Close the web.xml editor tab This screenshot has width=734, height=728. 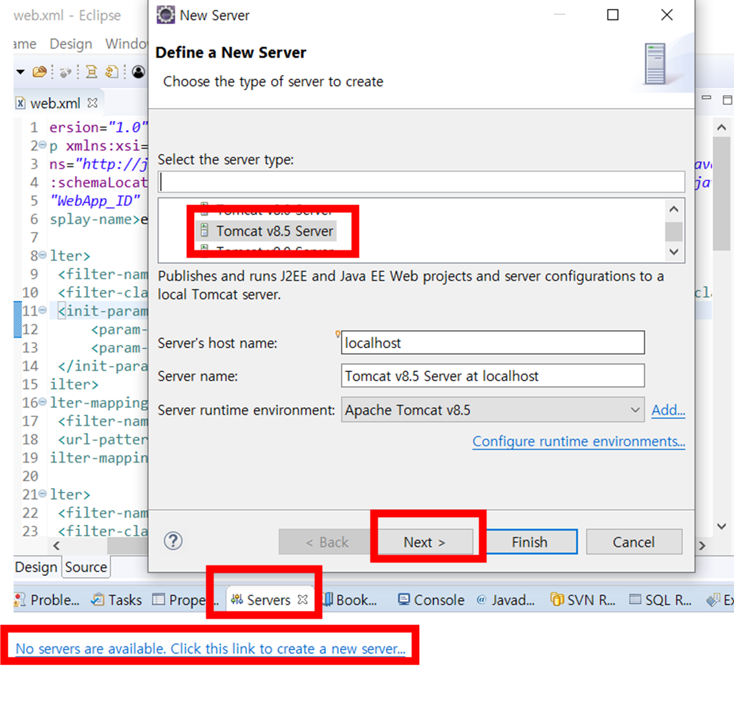(92, 103)
